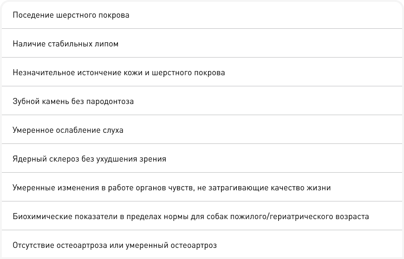Click the word 'слуха'
Image resolution: width=404 pixels, height=259 pixels.
point(113,130)
